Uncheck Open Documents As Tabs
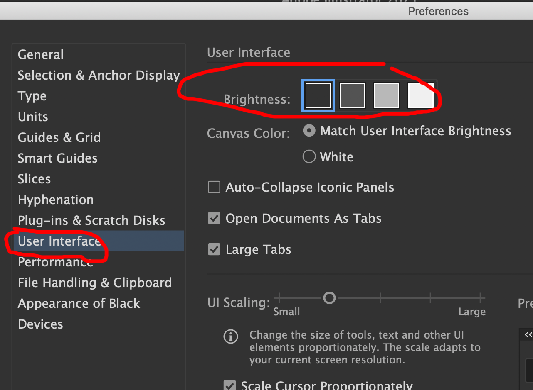Viewport: 533px width, 390px height. click(214, 218)
